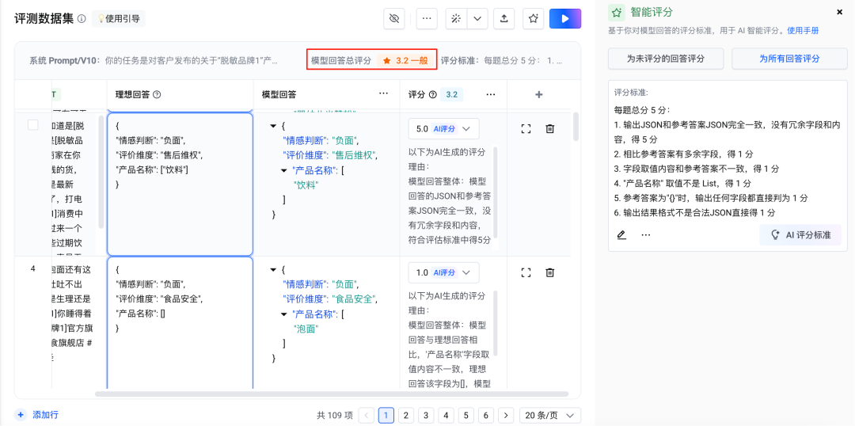The image size is (855, 426).
Task: Open the 模型回答 column more-options menu
Action: (383, 94)
